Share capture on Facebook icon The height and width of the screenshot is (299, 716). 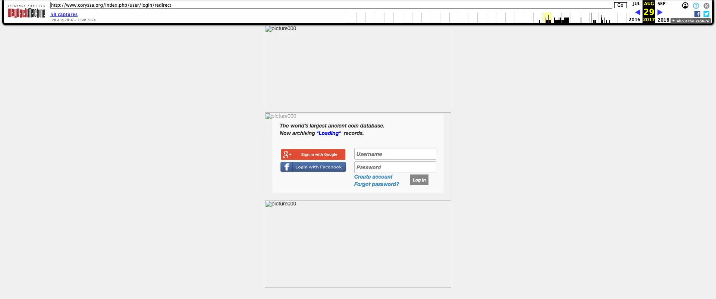click(x=697, y=14)
